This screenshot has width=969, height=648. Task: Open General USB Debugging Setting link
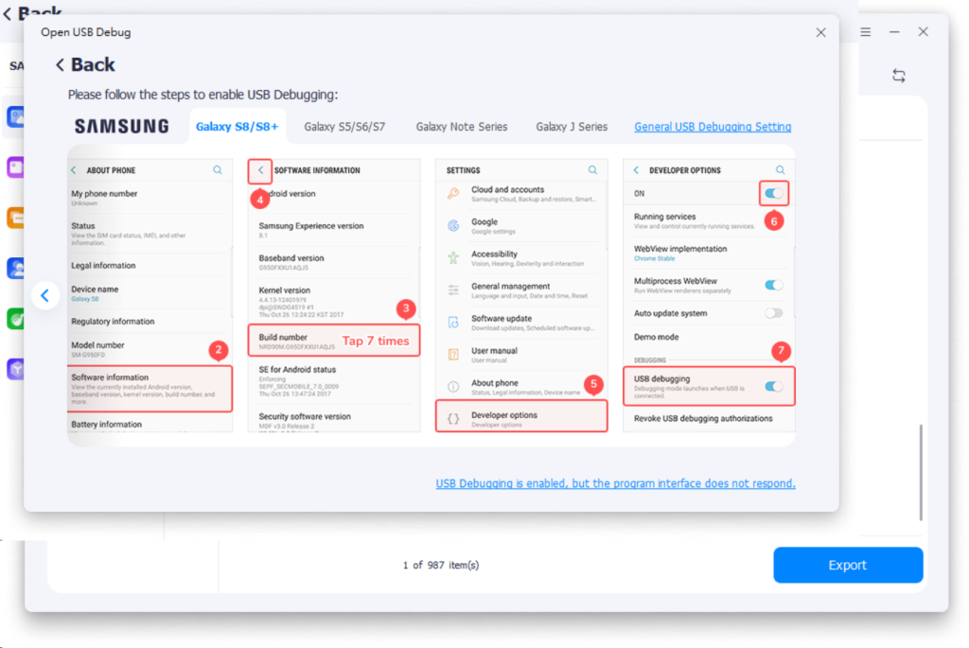pos(713,127)
